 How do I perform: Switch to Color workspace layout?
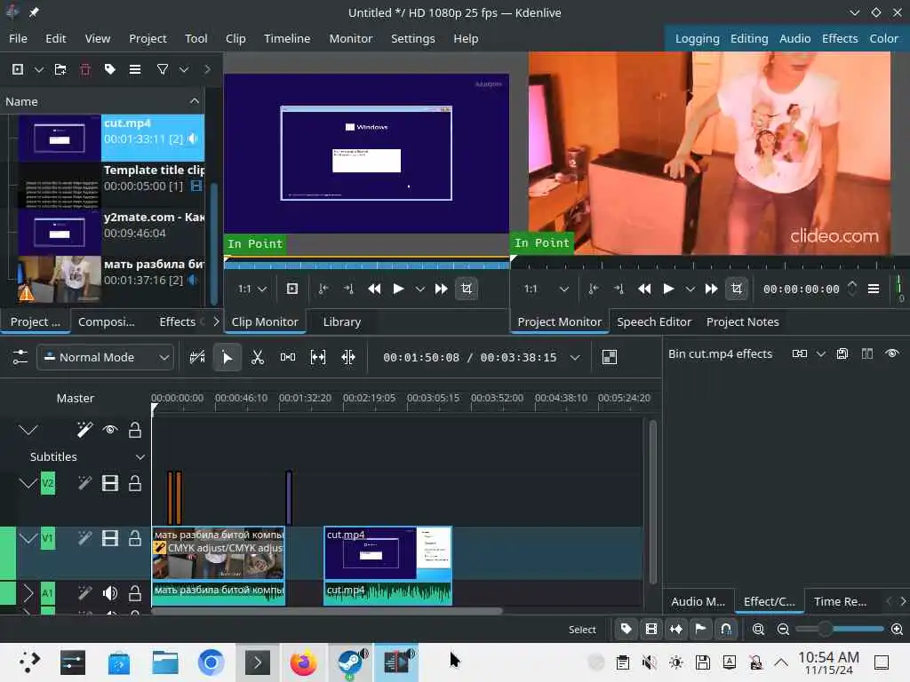(x=883, y=38)
